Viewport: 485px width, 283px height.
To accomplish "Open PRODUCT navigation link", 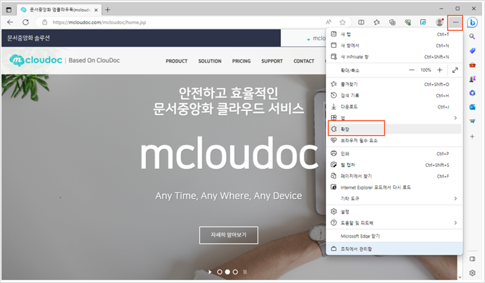I will point(176,61).
